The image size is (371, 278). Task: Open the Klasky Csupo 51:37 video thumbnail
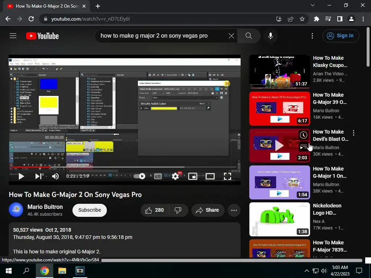279,72
